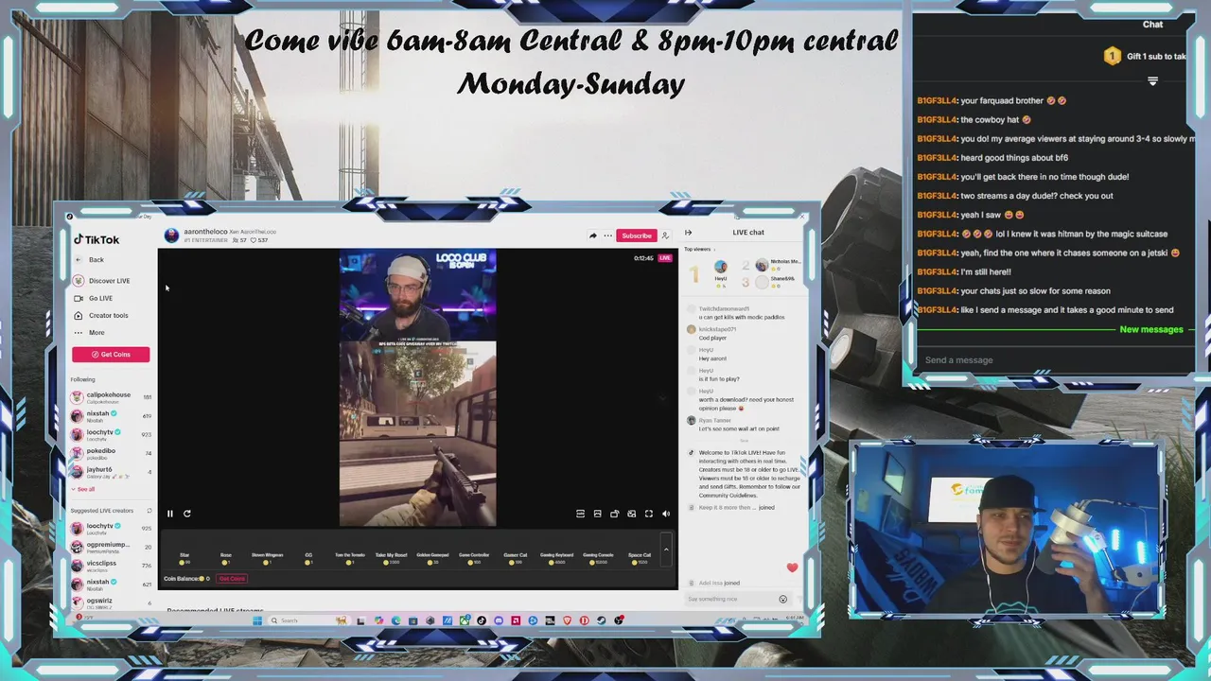Pause the TikTok live stream
This screenshot has height=681, width=1211.
pos(170,514)
